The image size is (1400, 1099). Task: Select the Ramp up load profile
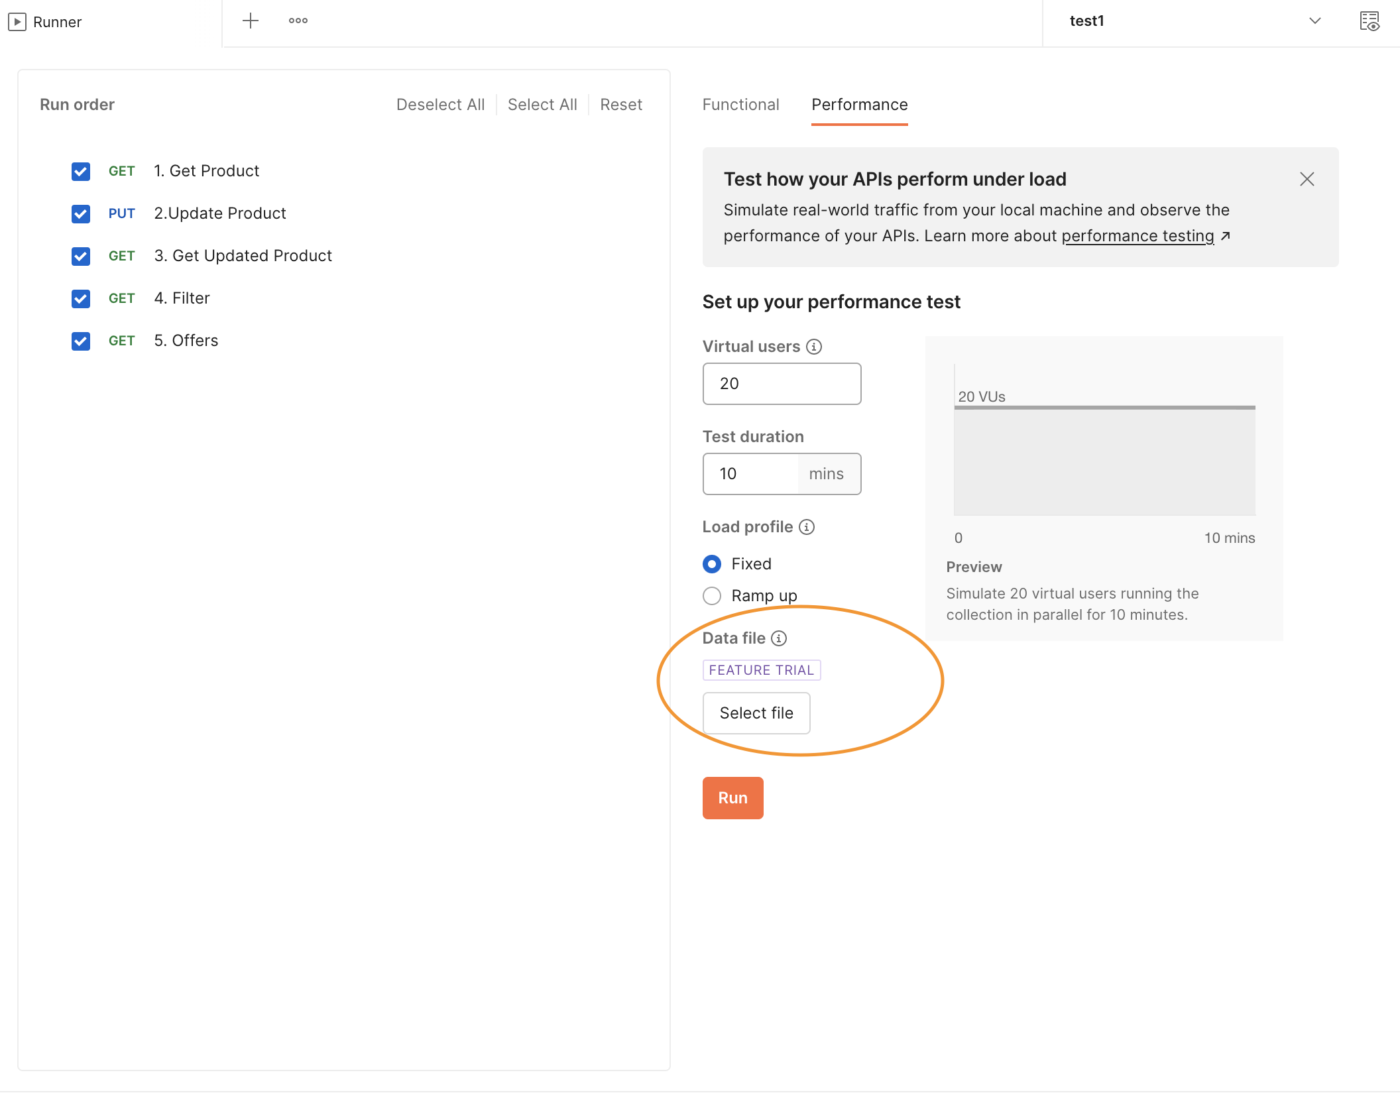point(711,595)
